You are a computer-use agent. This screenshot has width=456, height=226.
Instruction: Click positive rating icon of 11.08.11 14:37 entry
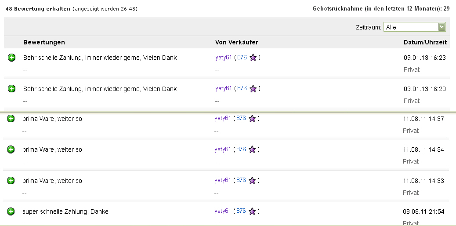11,119
